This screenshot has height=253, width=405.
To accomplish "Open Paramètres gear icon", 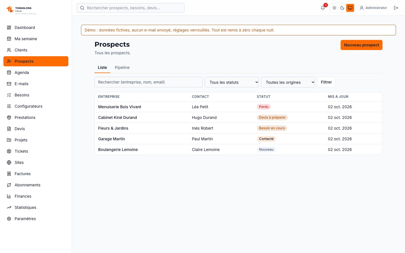I will tap(9, 219).
